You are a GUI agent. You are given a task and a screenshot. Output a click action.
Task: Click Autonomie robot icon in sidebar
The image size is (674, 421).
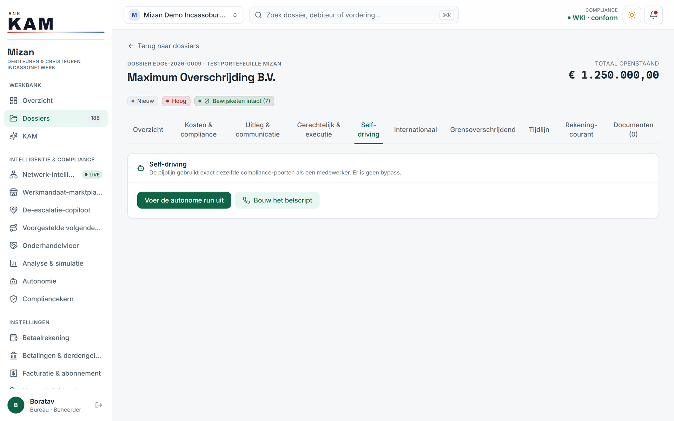(x=13, y=281)
